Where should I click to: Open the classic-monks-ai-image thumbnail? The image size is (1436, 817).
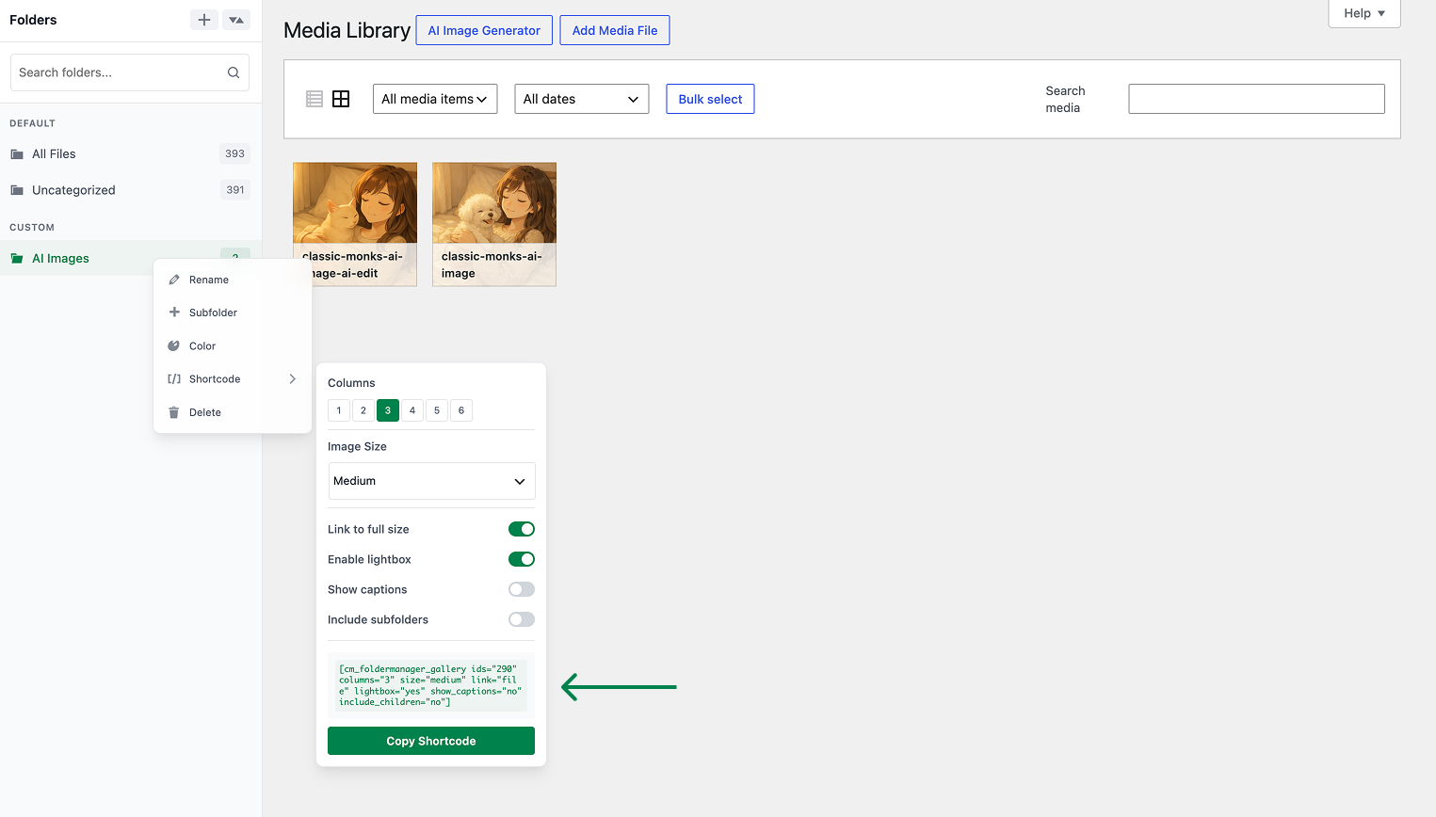coord(494,224)
